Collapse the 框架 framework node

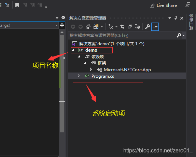[85, 63]
